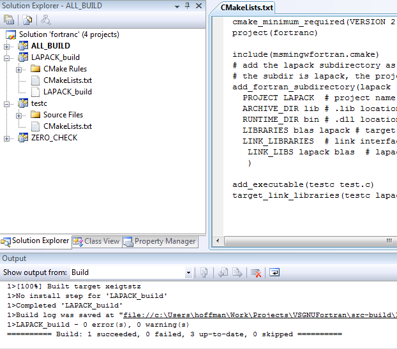Click the 'Built target xeigtstz' output line
This screenshot has width=397, height=349.
tap(74, 286)
